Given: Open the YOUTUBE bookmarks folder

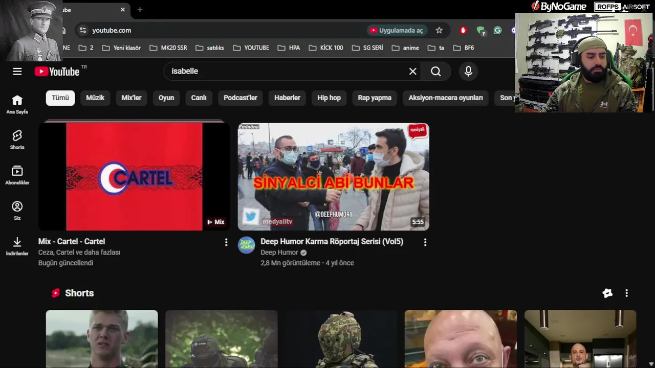Looking at the screenshot, I should point(251,48).
